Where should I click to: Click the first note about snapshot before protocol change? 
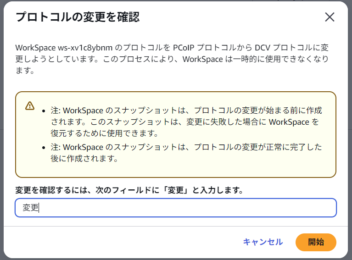[x=186, y=122]
